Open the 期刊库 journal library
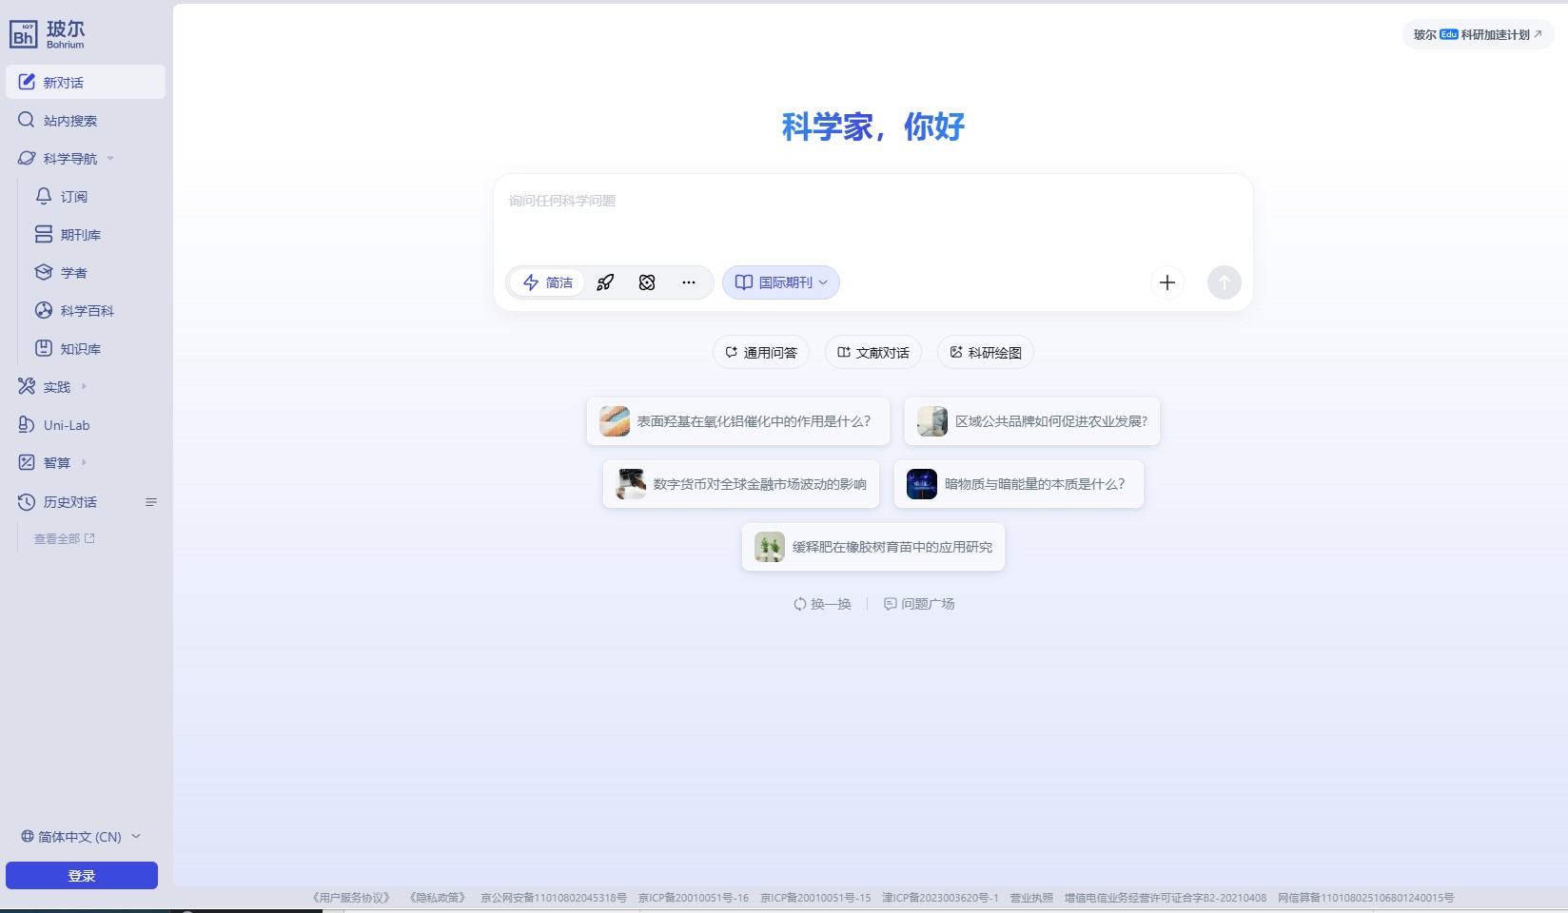Screen dimensions: 1568x913 point(81,235)
